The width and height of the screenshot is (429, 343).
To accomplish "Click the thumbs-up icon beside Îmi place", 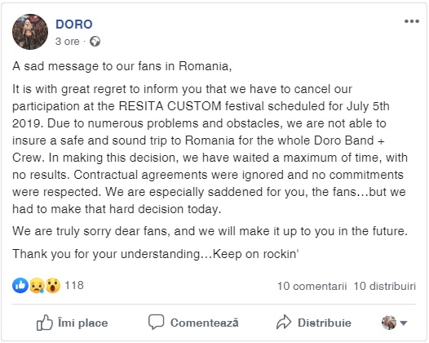I will (45, 323).
